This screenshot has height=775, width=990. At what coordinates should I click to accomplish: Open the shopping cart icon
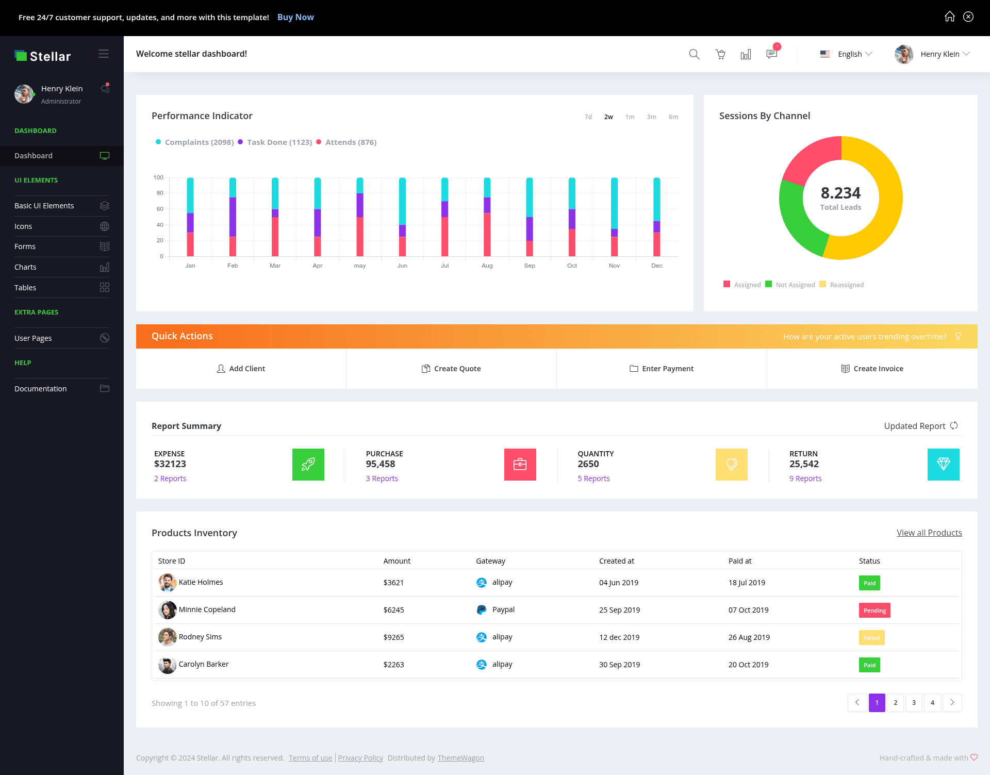(720, 54)
